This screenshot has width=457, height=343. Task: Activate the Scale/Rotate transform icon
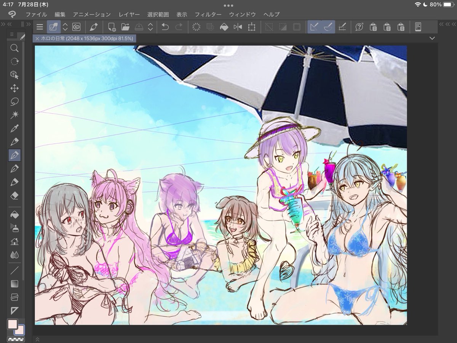251,27
